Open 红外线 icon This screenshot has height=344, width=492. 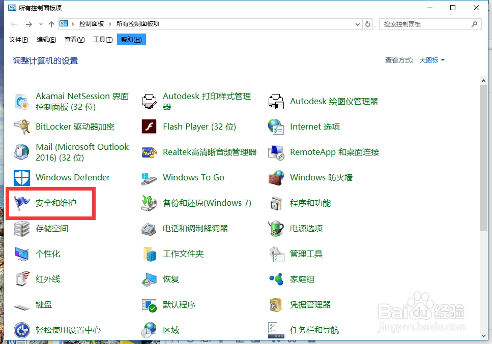(x=22, y=279)
